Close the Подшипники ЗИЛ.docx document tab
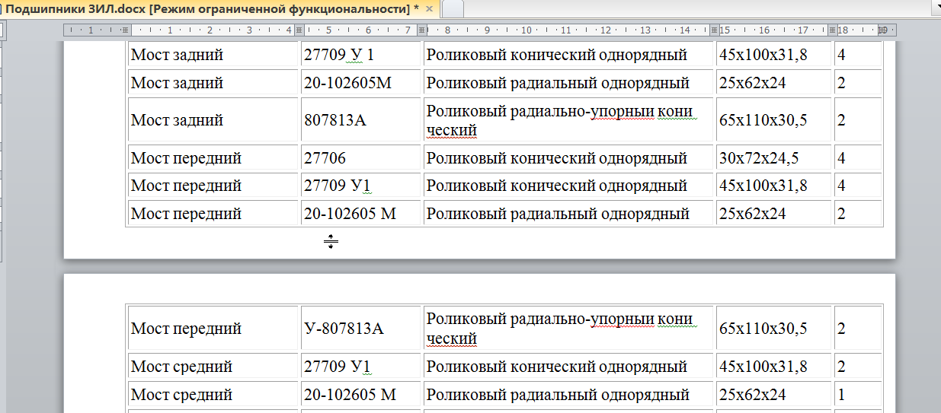 [x=429, y=9]
